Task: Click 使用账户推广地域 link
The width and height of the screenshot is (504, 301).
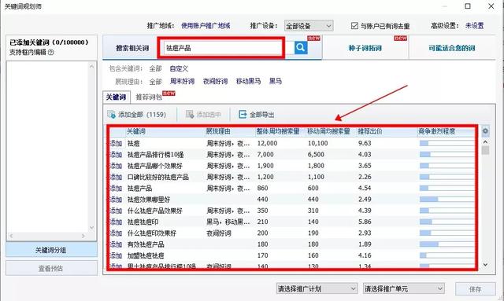Action: [206, 26]
